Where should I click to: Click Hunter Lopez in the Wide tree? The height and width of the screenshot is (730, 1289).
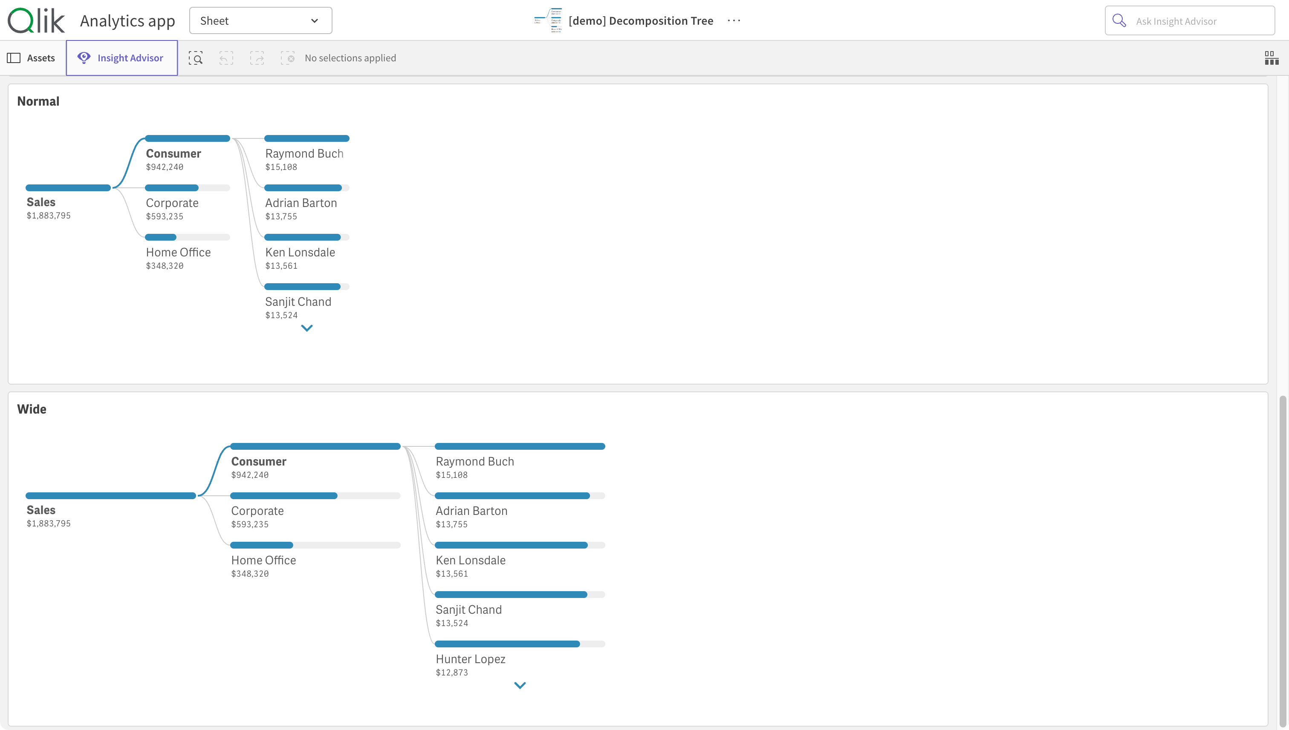click(x=470, y=659)
